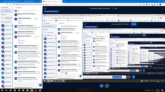
Task: Select user Потапов Але... in the user list
Action: [x=6, y=30]
